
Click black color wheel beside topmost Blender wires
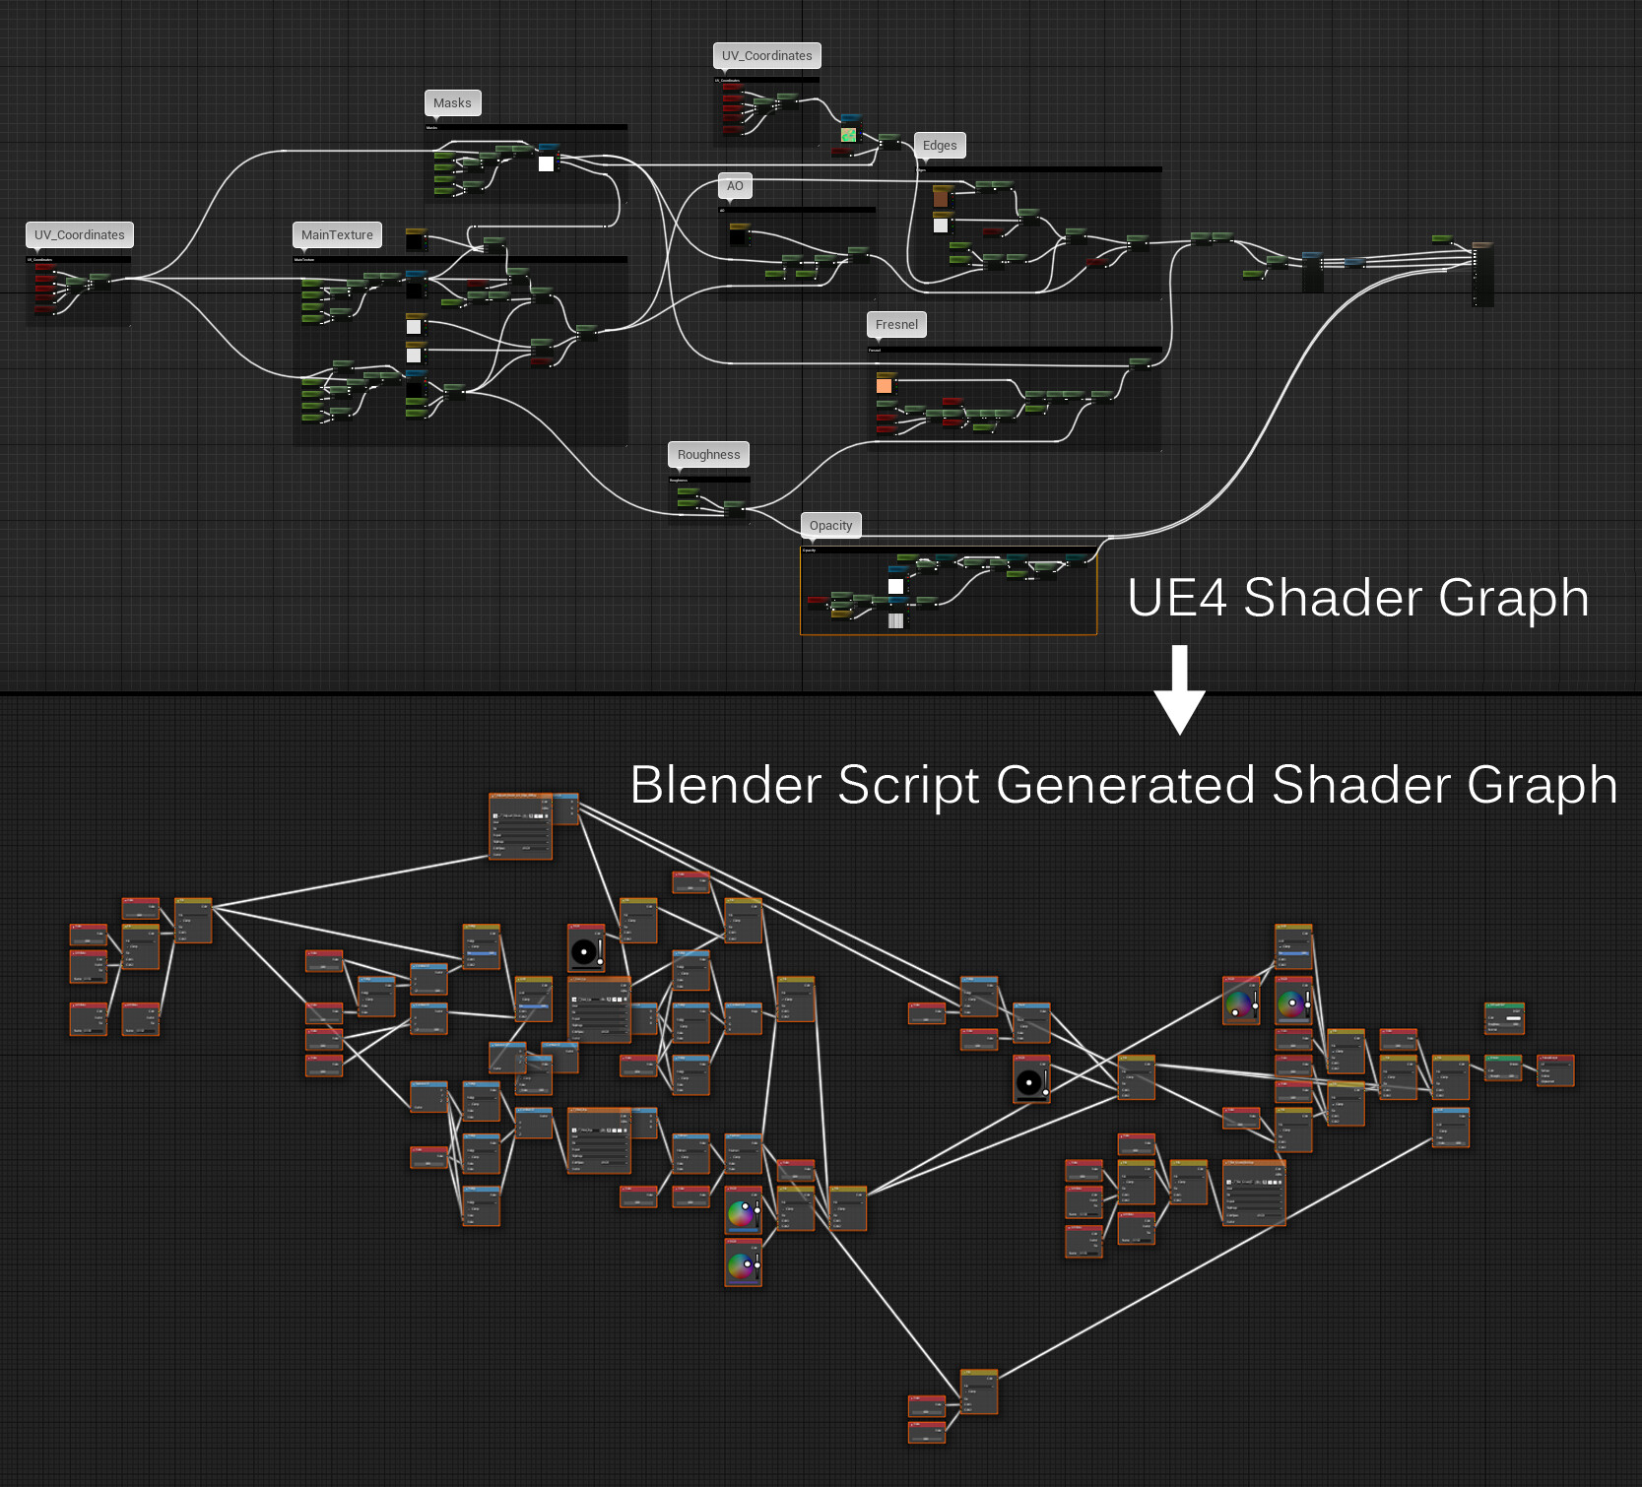(x=584, y=951)
